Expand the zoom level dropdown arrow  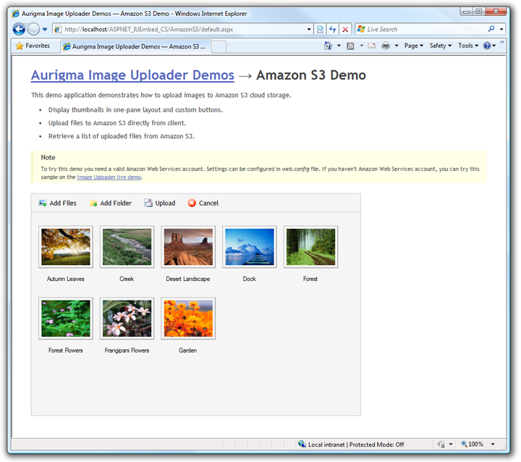[x=493, y=445]
